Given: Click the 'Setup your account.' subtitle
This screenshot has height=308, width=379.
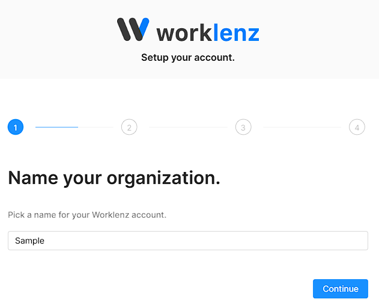Looking at the screenshot, I should click(x=187, y=58).
